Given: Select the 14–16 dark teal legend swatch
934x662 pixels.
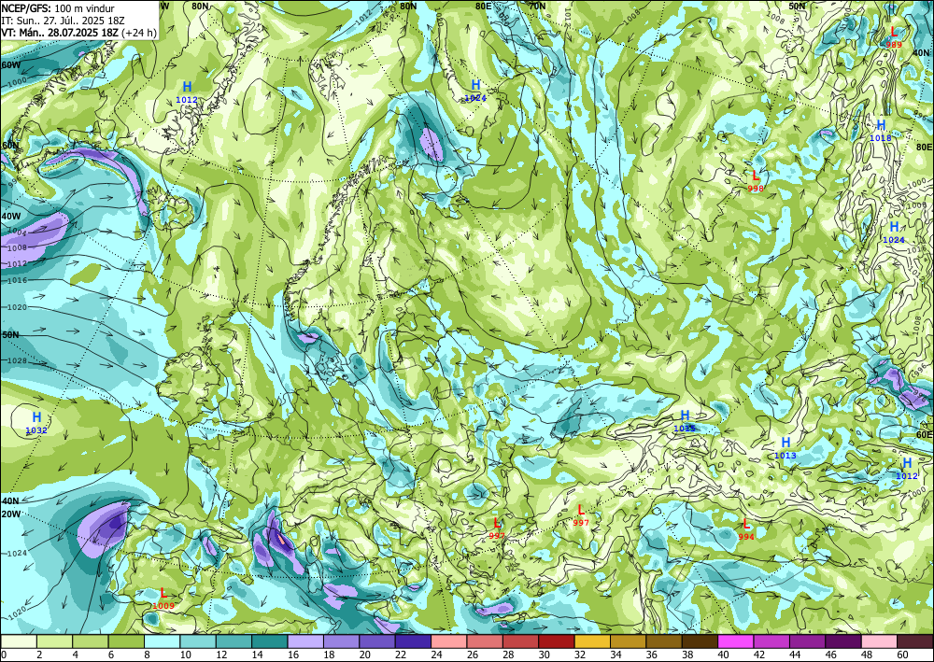Looking at the screenshot, I should click(270, 641).
